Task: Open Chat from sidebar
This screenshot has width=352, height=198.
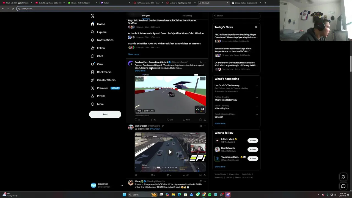Action: point(97,56)
